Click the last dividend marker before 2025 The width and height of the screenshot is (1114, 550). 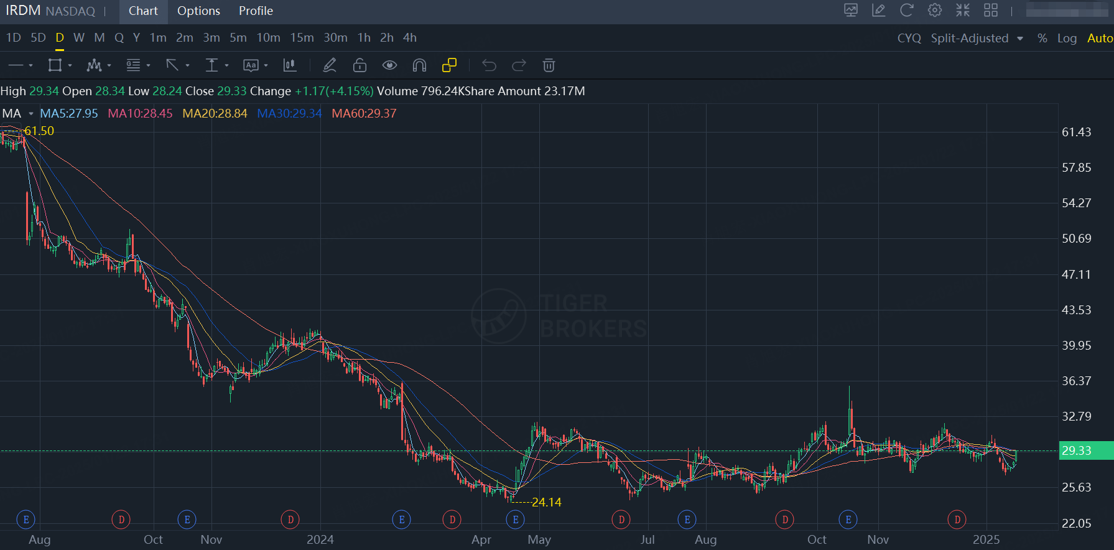957,520
